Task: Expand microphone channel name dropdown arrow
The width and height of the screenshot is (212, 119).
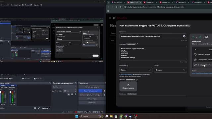Action: point(16,87)
